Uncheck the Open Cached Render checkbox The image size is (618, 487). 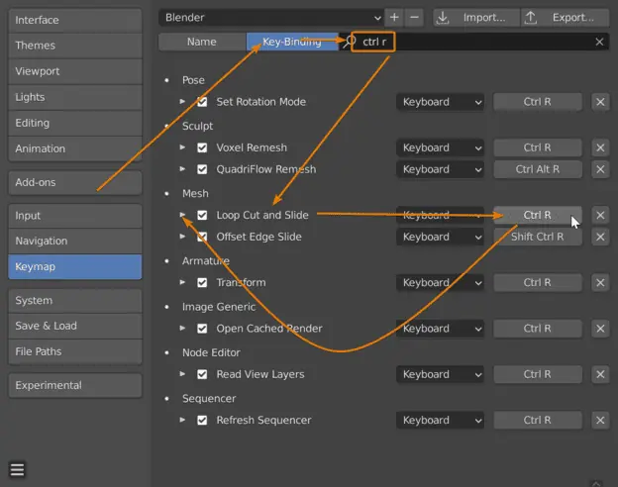(202, 329)
